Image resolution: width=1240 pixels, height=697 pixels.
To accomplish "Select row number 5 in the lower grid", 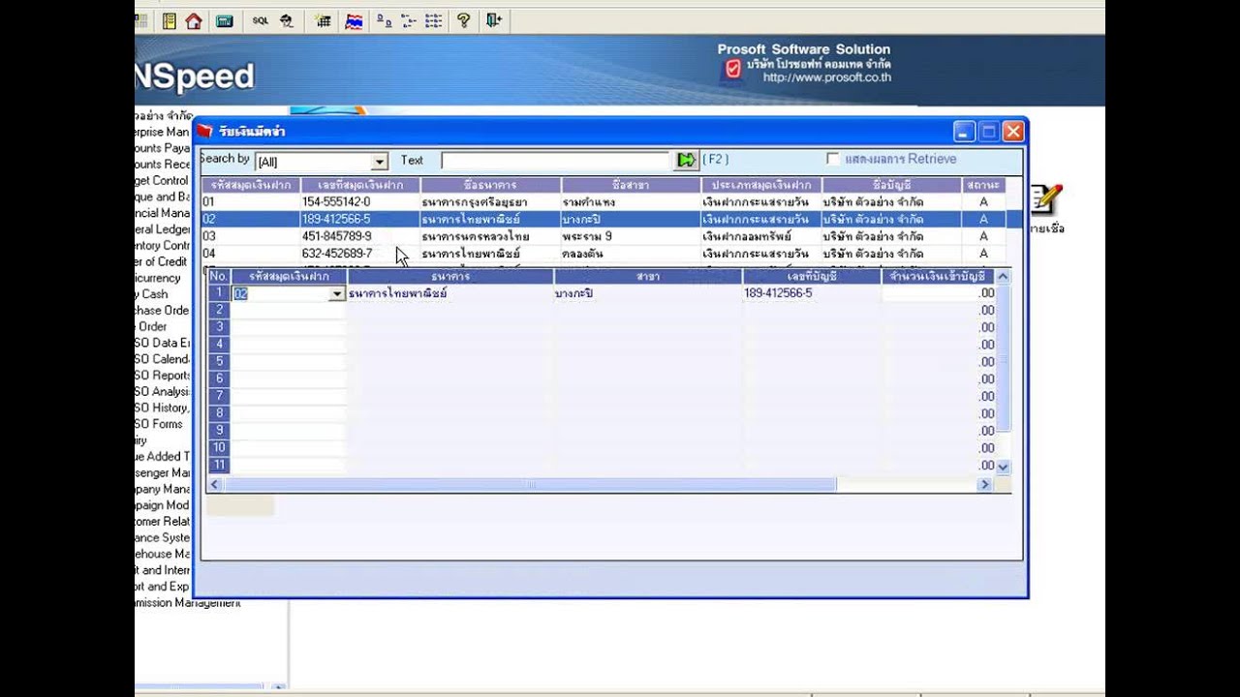I will (220, 361).
